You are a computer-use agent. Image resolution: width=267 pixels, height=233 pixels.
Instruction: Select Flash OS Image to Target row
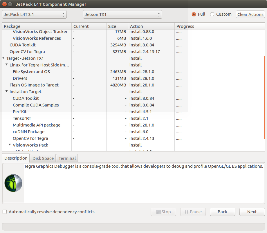(x=133, y=85)
